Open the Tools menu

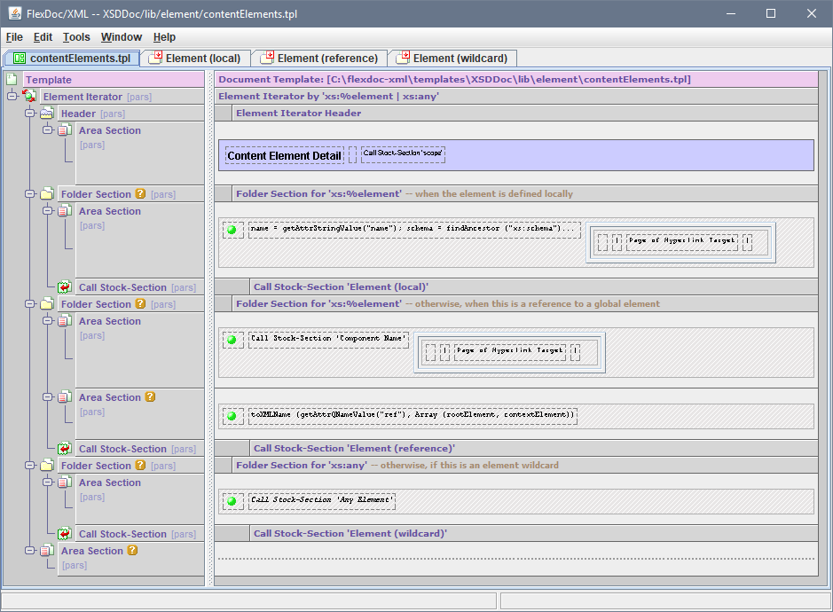76,37
